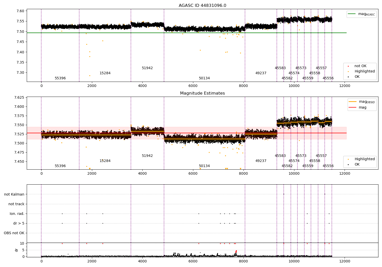The height and width of the screenshot is (267, 382).
Task: Click obsid label 55396 in Magnitude Estimates plot
Action: pyautogui.click(x=60, y=166)
